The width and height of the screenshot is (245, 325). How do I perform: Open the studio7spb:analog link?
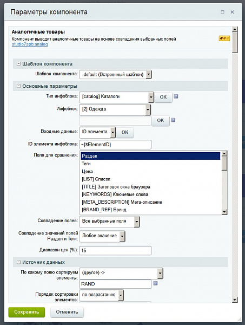[30, 44]
